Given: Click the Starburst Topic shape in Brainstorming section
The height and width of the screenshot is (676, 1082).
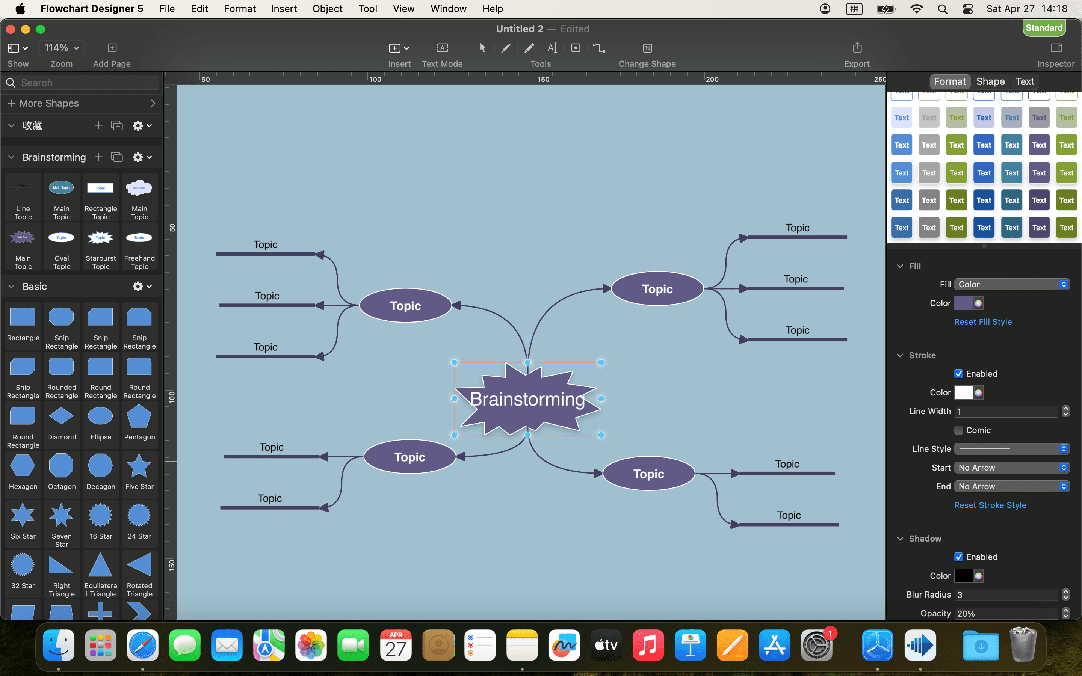Looking at the screenshot, I should 100,237.
